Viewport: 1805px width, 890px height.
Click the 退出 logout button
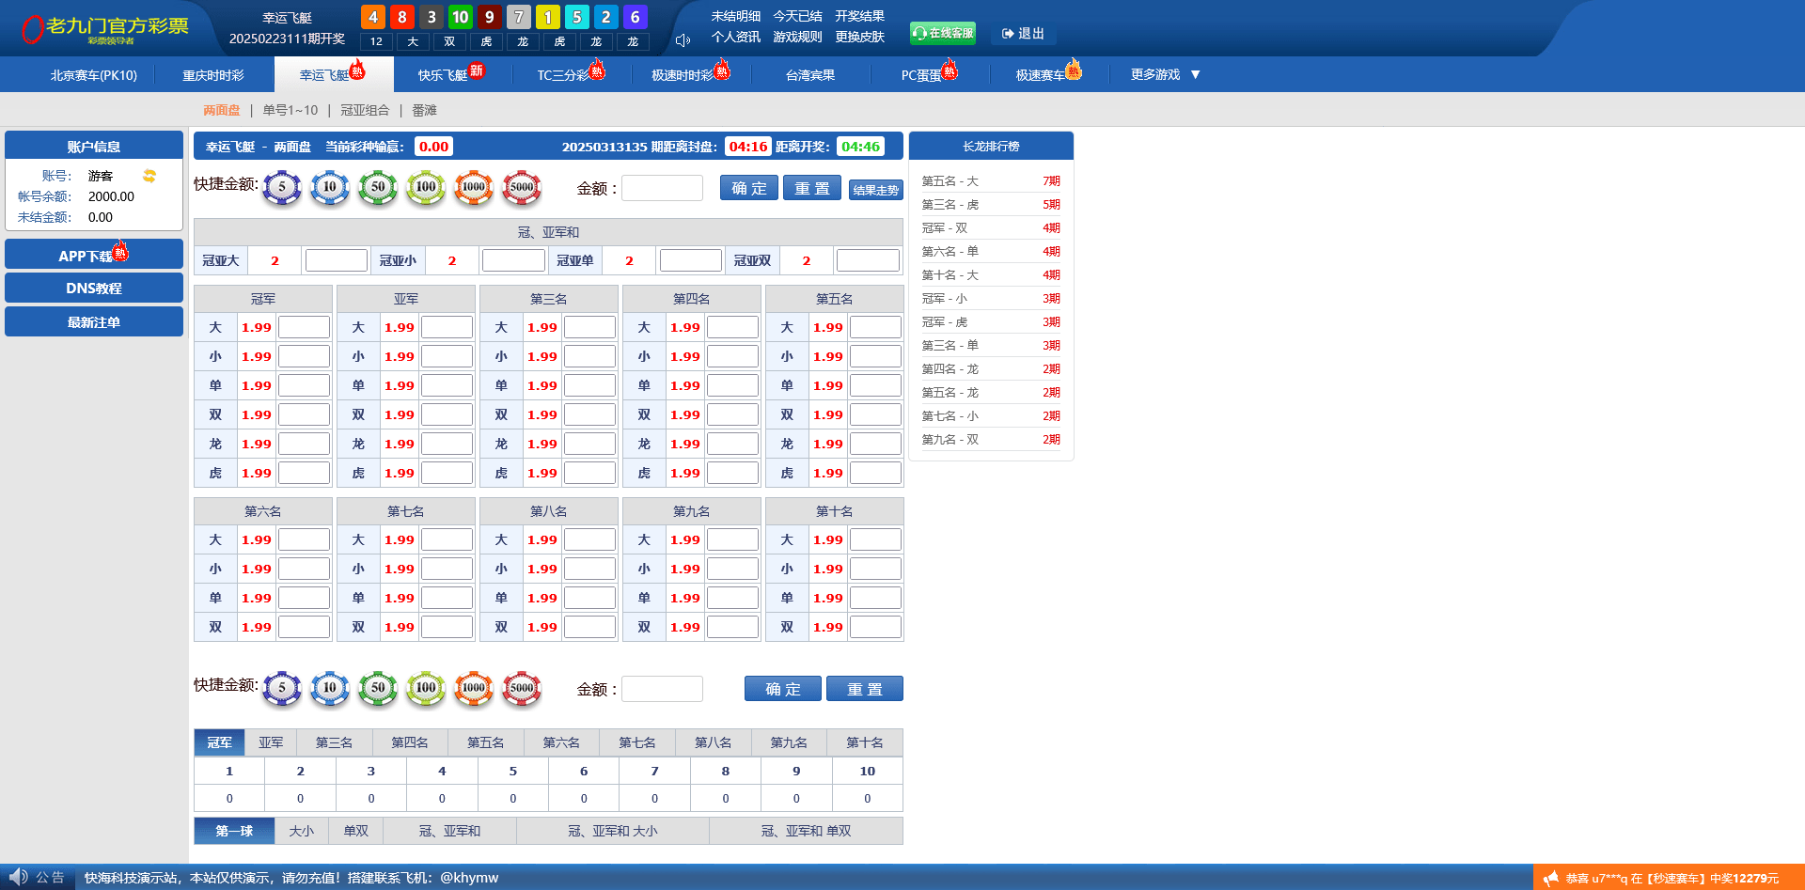1023,33
